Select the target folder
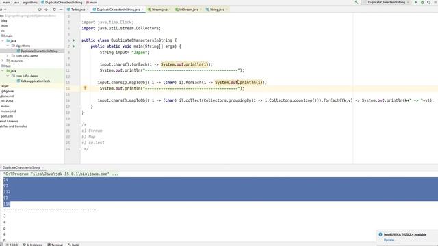Viewport: 438px width, 246px height. [x=5, y=86]
